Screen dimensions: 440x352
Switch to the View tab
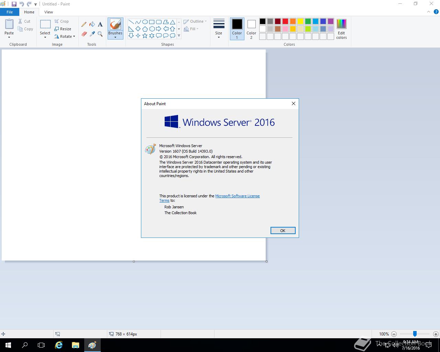coord(48,12)
